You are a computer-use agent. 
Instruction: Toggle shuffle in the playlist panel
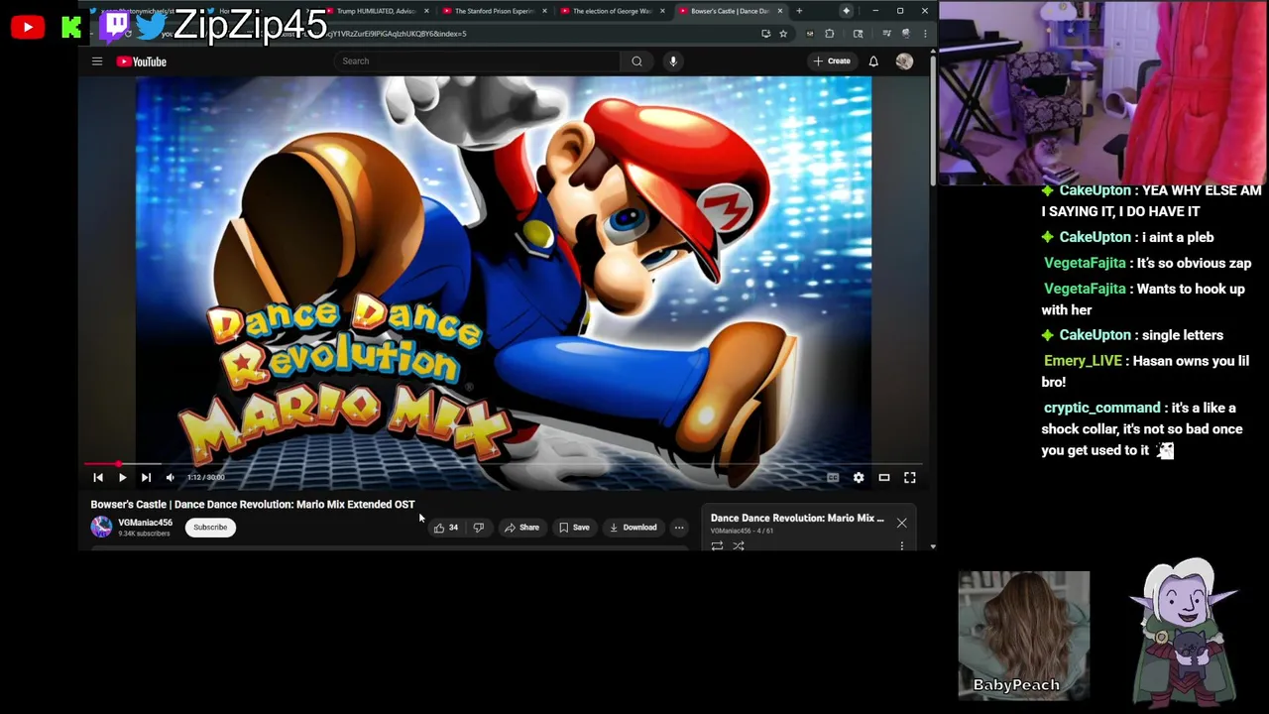739,545
